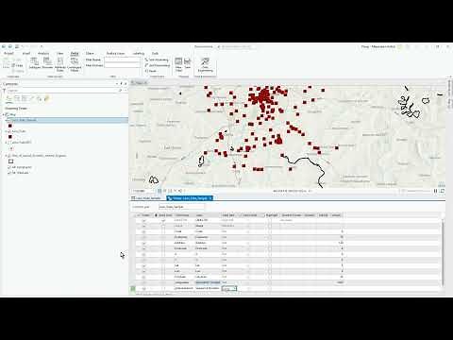Open the Contents pane options menu arrow
Image resolution: width=453 pixels, height=340 pixels.
tap(117, 84)
